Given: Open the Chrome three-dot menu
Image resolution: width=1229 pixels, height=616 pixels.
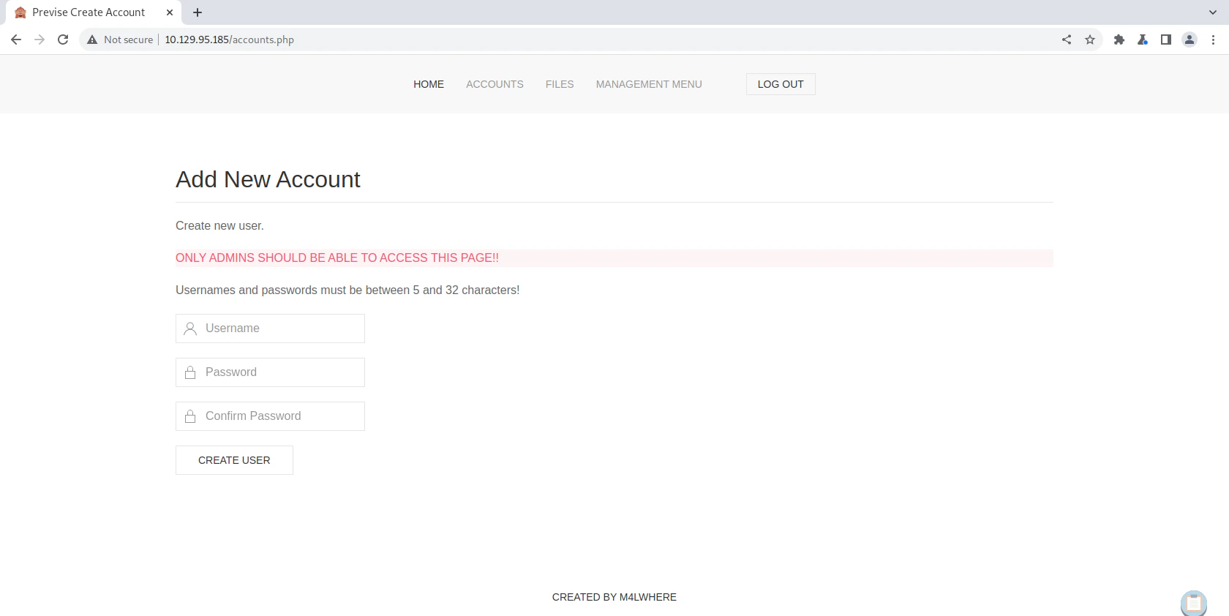Looking at the screenshot, I should (1213, 40).
